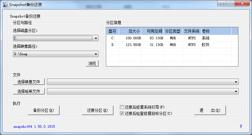Enable 还原后修复系统引导 checkbox
This screenshot has width=252, height=135.
point(122,107)
